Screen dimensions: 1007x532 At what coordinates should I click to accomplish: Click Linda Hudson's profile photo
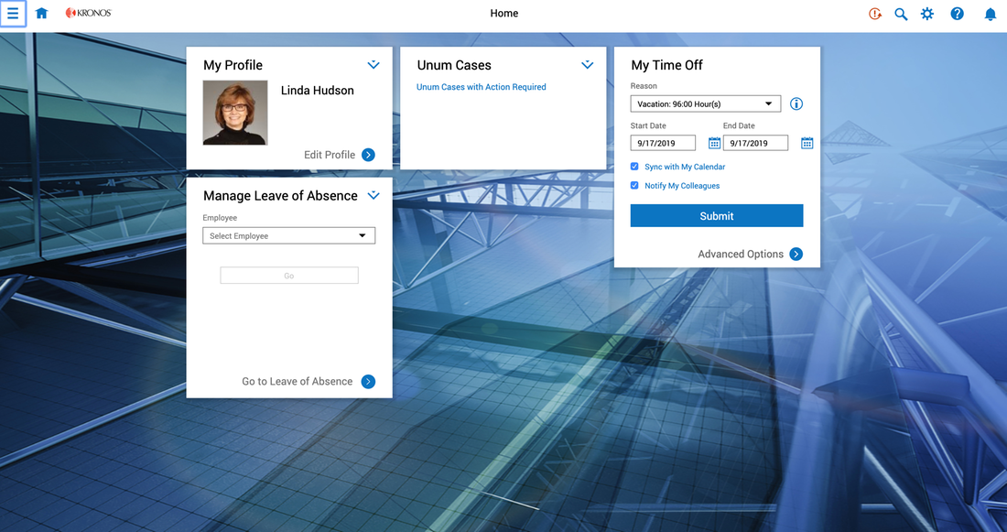(x=235, y=113)
